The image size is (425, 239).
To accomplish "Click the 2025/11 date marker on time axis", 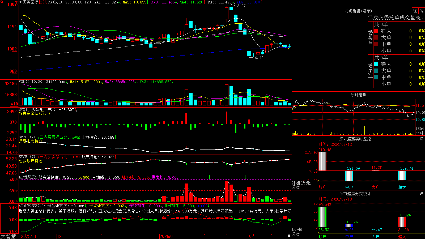I will coord(28,236).
